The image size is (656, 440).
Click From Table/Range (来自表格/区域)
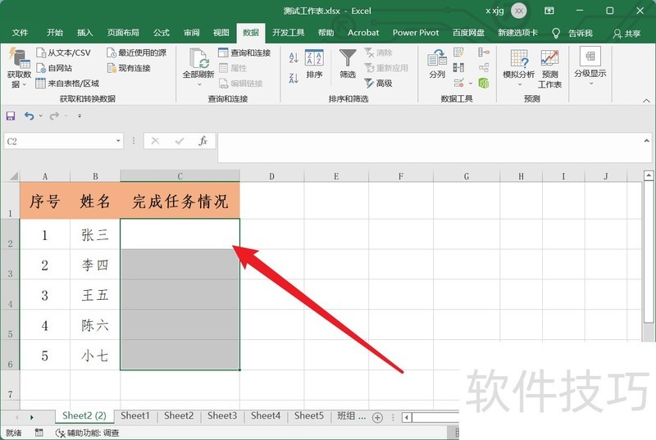[x=67, y=83]
